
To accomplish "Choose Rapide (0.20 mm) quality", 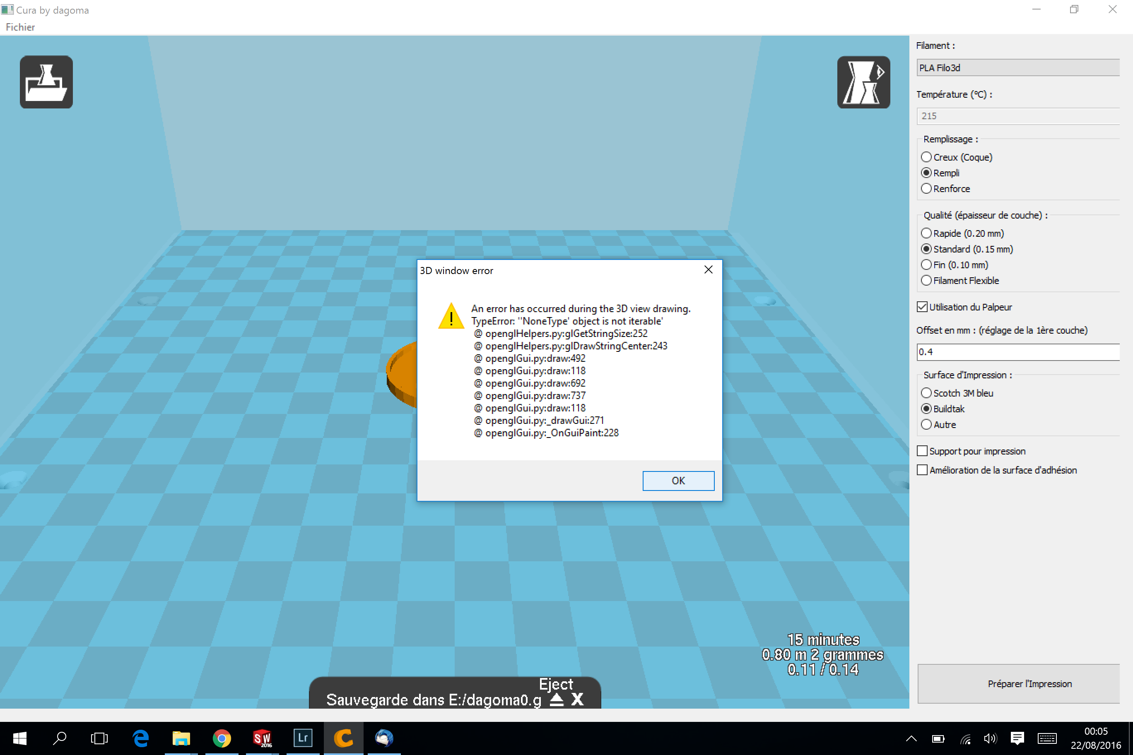I will pyautogui.click(x=962, y=233).
